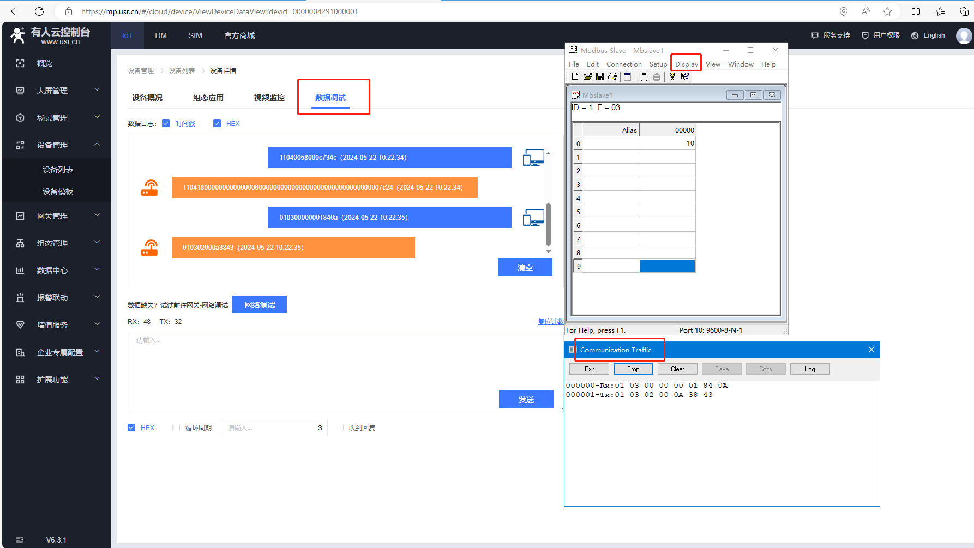974x548 pixels.
Task: Select the 设备模板 sidebar item
Action: pos(58,191)
